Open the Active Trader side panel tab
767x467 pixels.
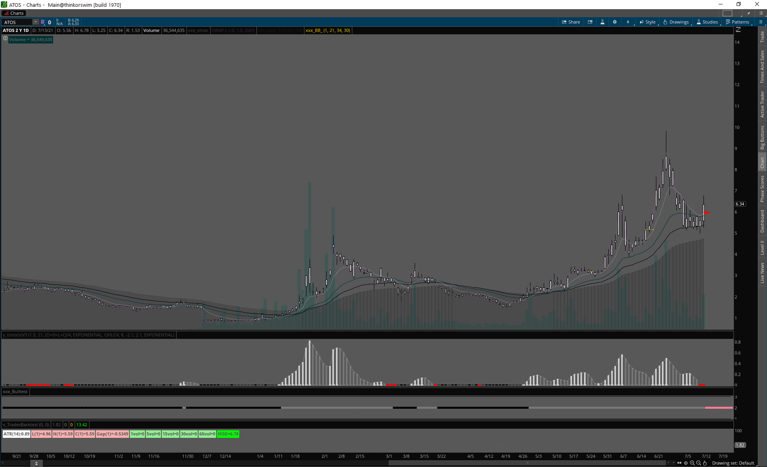[x=762, y=104]
